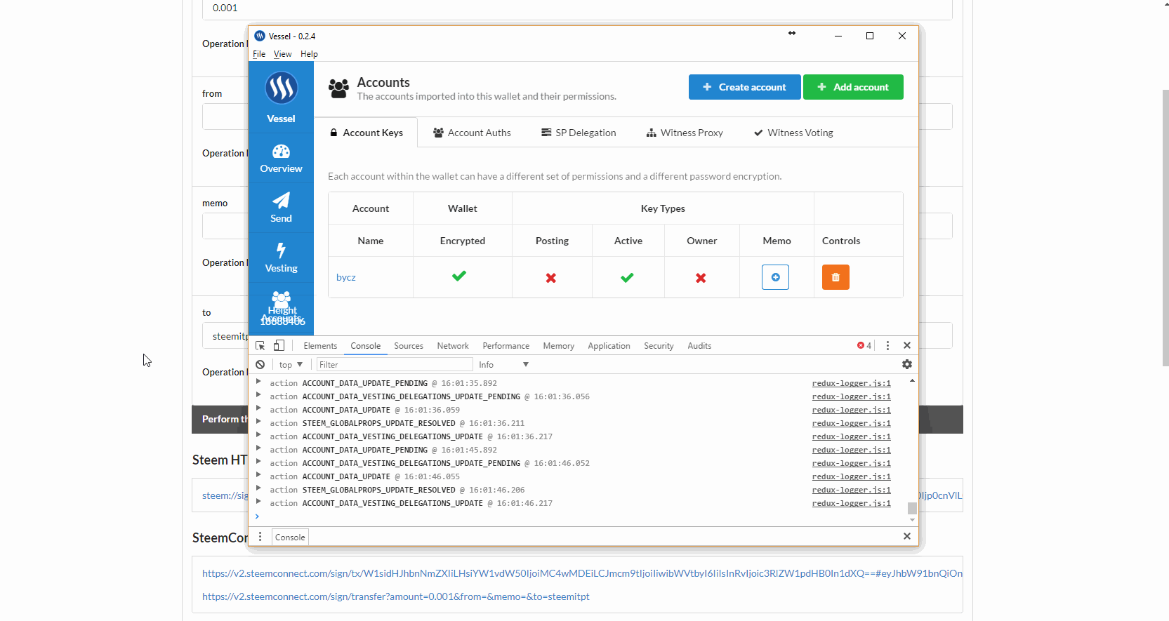
Task: Expand the ACCOUNT_DATA_UPDATE 16:01:36.059 log entry
Action: tap(258, 408)
